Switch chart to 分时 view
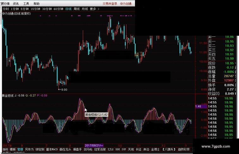239x154 pixels. pyautogui.click(x=6, y=9)
